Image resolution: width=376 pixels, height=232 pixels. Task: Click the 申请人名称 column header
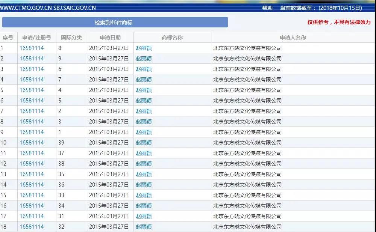292,37
